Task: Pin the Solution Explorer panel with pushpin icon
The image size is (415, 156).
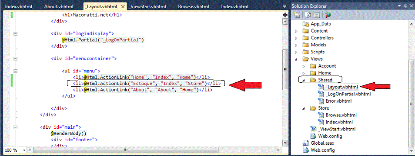Action: (405, 6)
